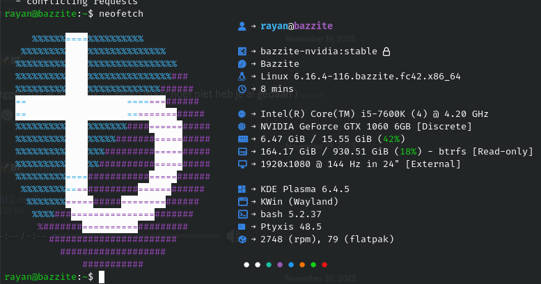Click the memory usage 6.47 GiB / 15.55 GiB
Screen dimensions: 541x284
click(316, 139)
